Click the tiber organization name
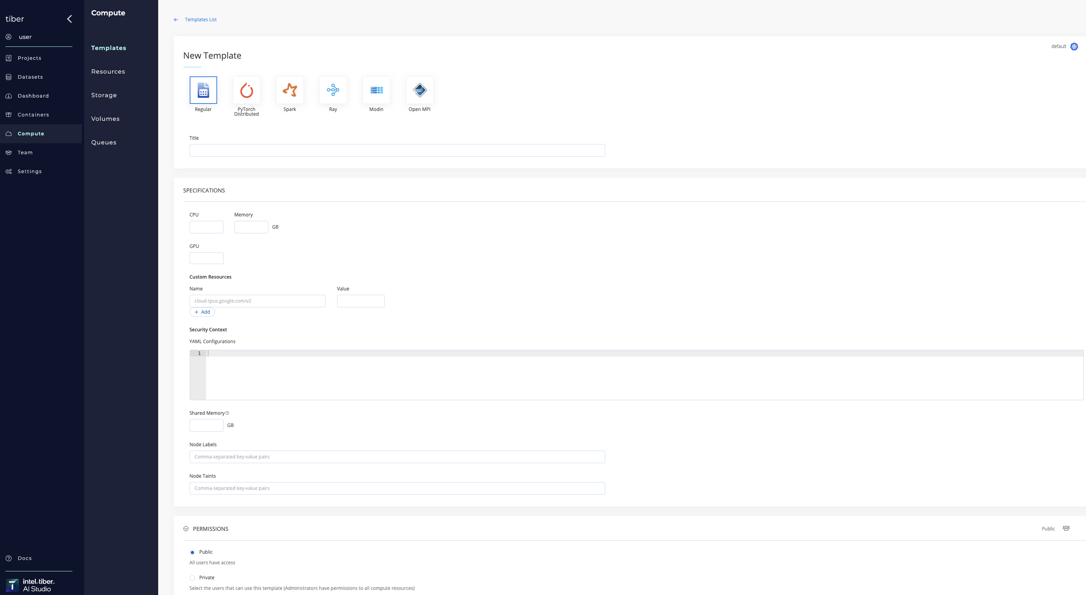Screen dimensions: 1086x595 (x=15, y=19)
